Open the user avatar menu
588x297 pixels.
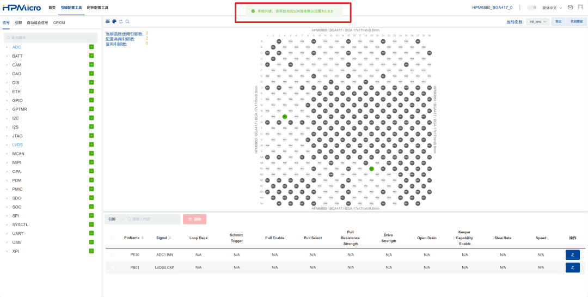pos(580,8)
